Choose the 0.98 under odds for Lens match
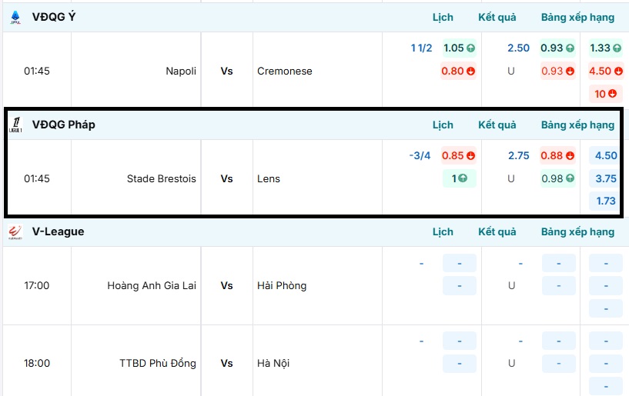 pos(557,178)
